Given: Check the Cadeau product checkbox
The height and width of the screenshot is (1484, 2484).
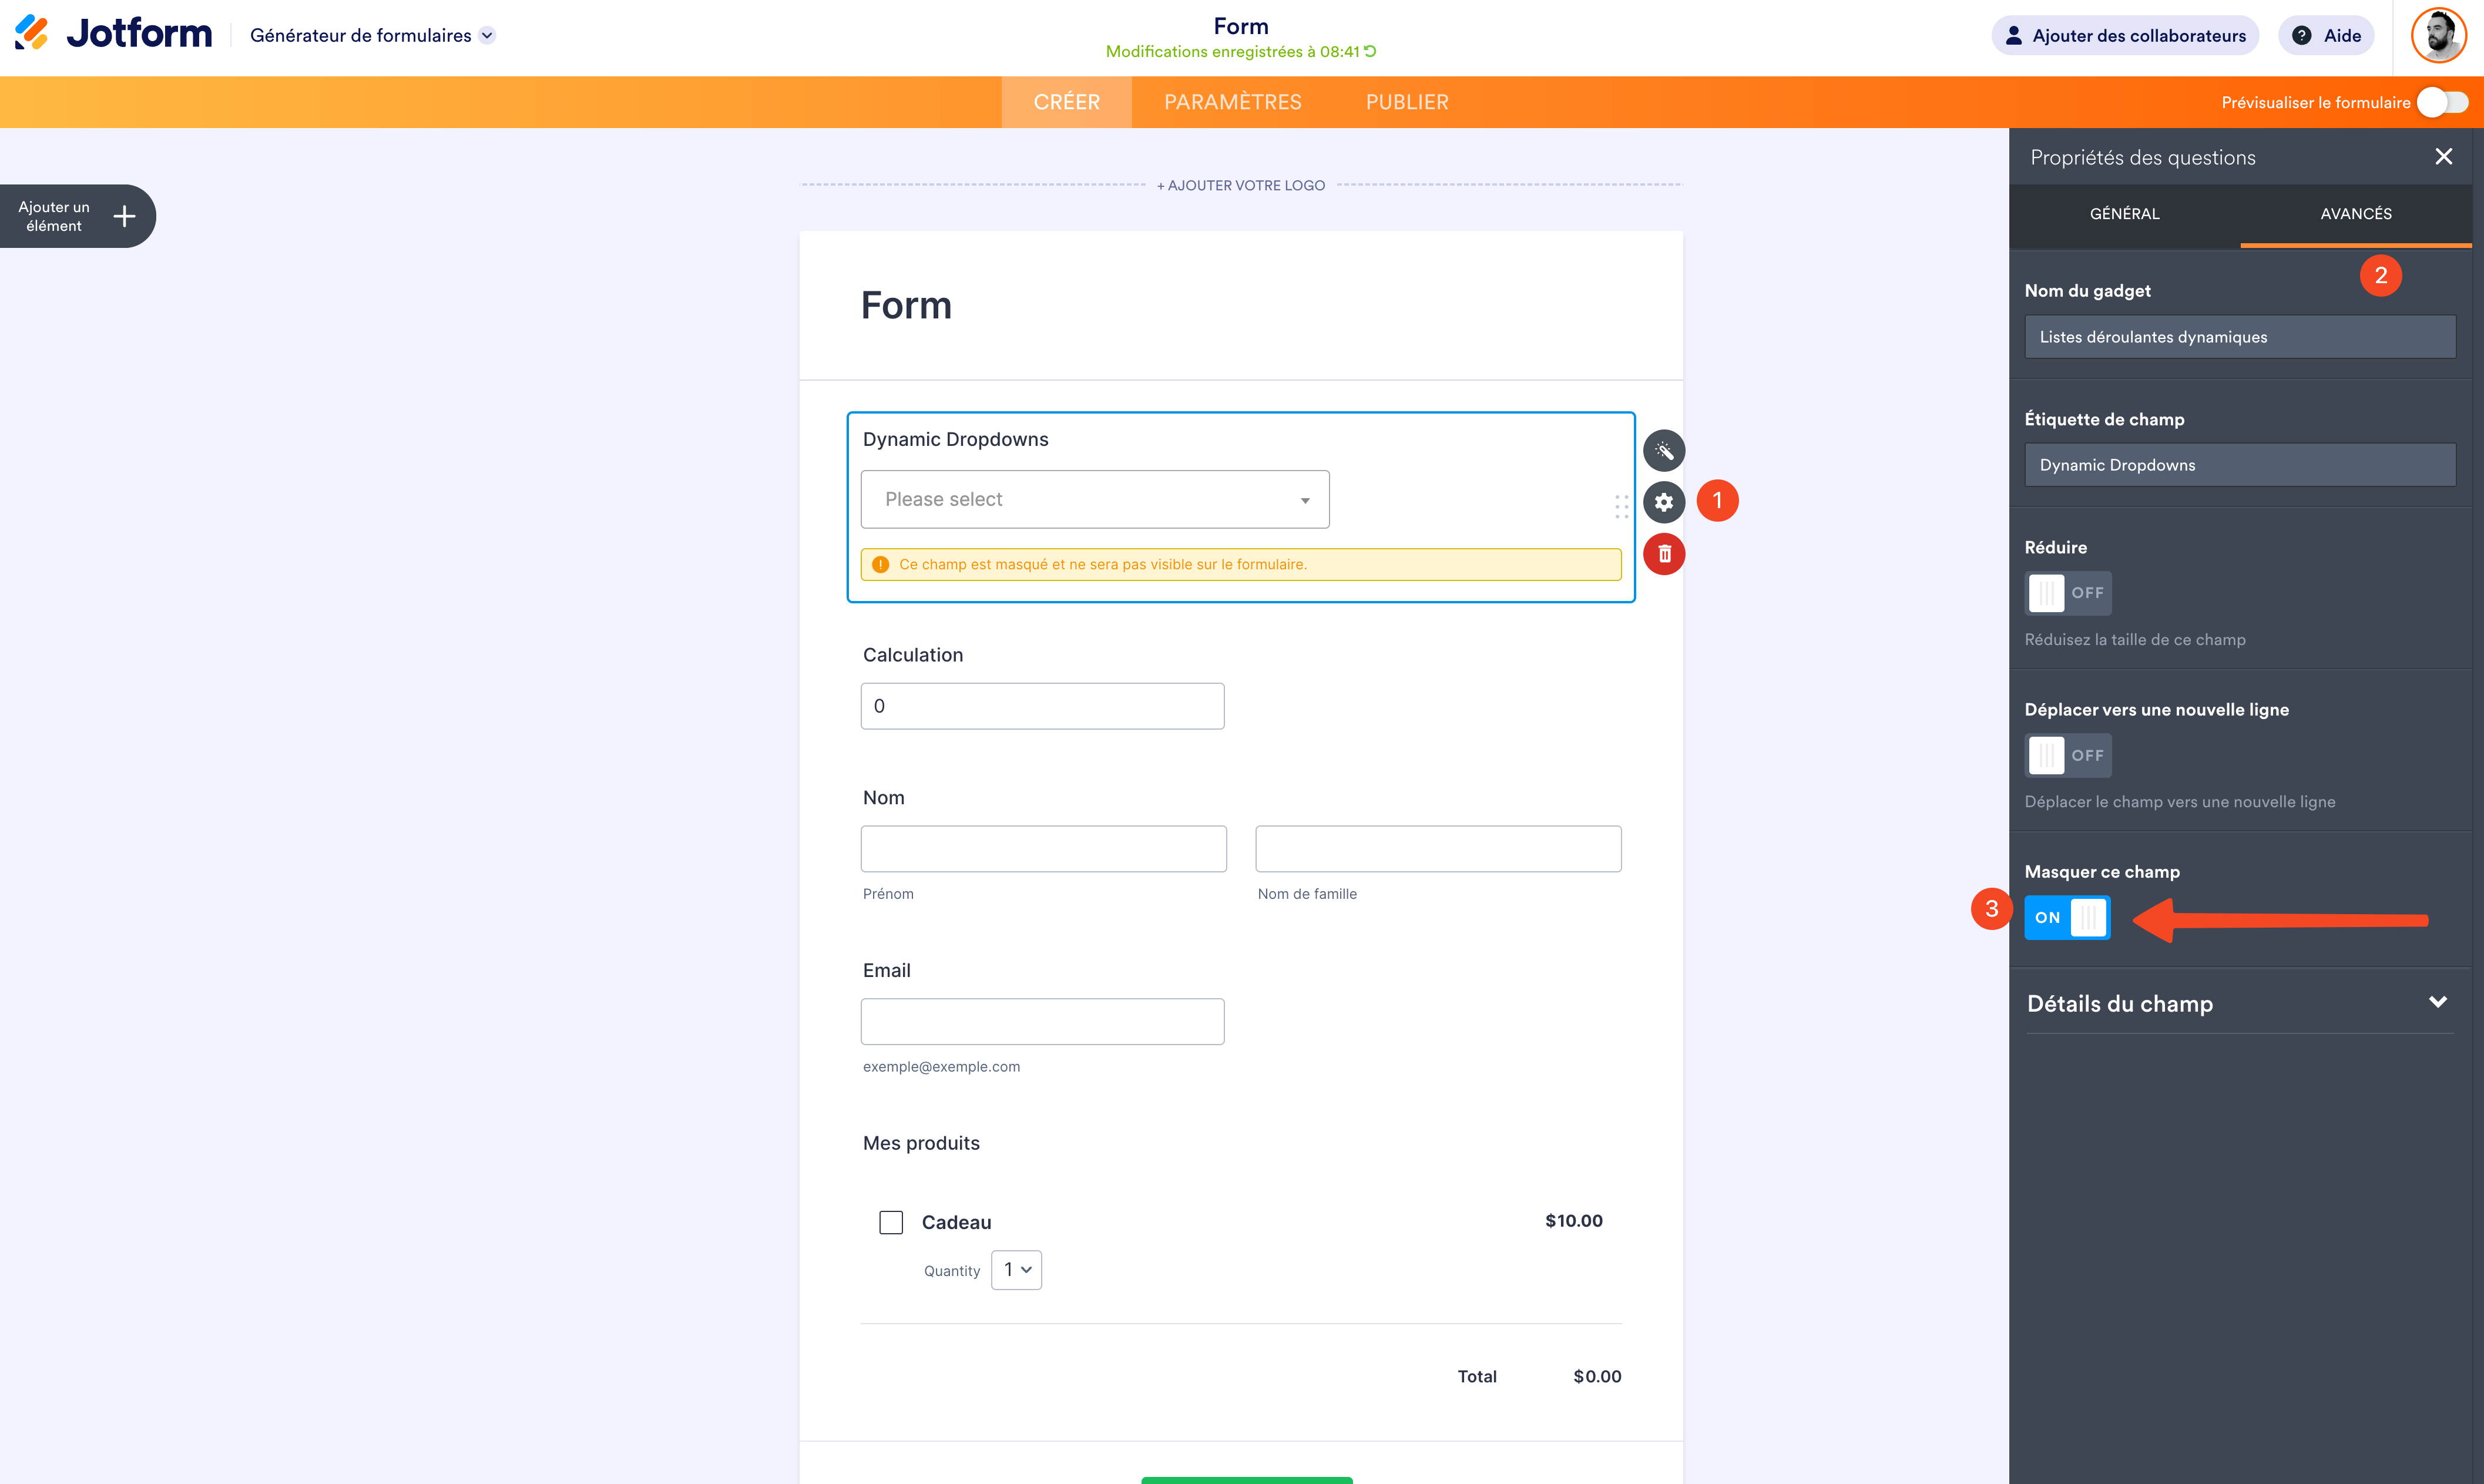Looking at the screenshot, I should click(x=890, y=1222).
